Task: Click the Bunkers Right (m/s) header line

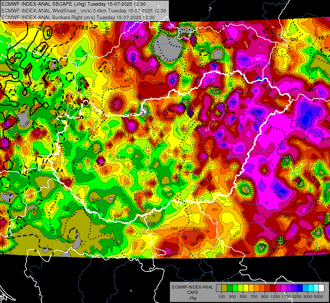Action: tap(78, 18)
